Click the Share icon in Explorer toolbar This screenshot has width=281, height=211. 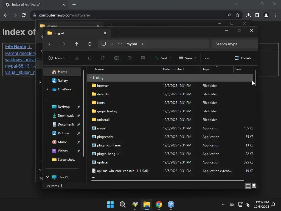pyautogui.click(x=130, y=58)
